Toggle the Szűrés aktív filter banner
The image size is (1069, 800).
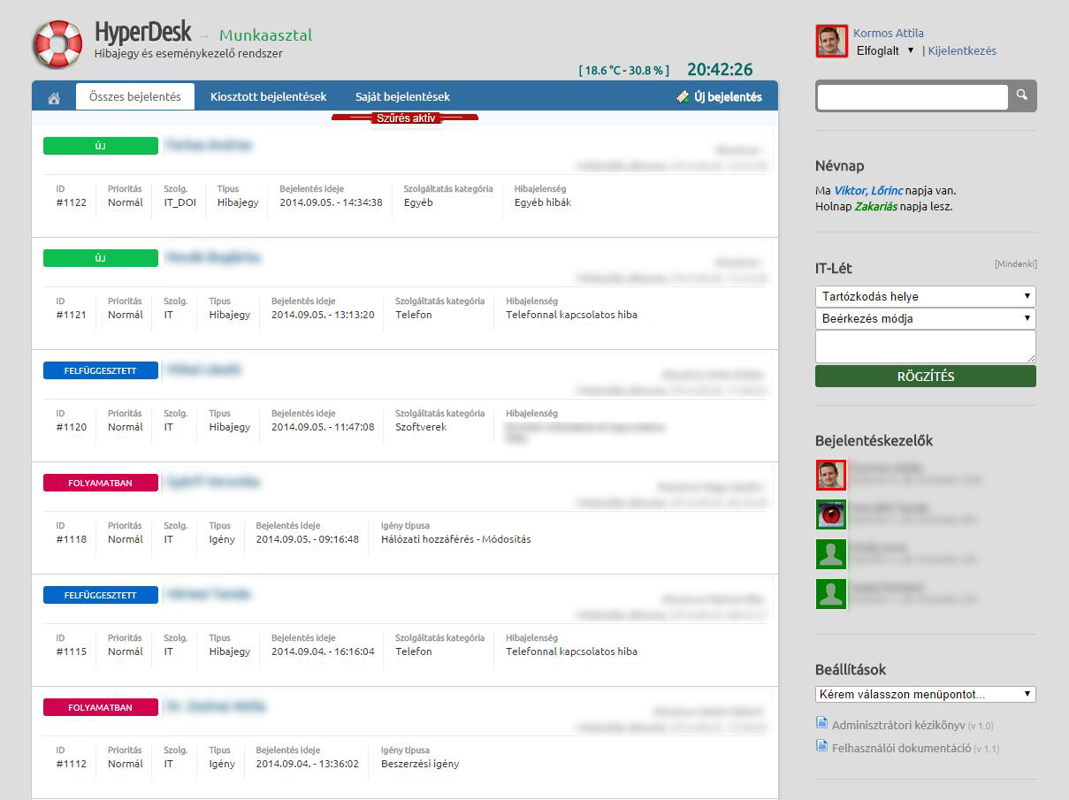(405, 118)
